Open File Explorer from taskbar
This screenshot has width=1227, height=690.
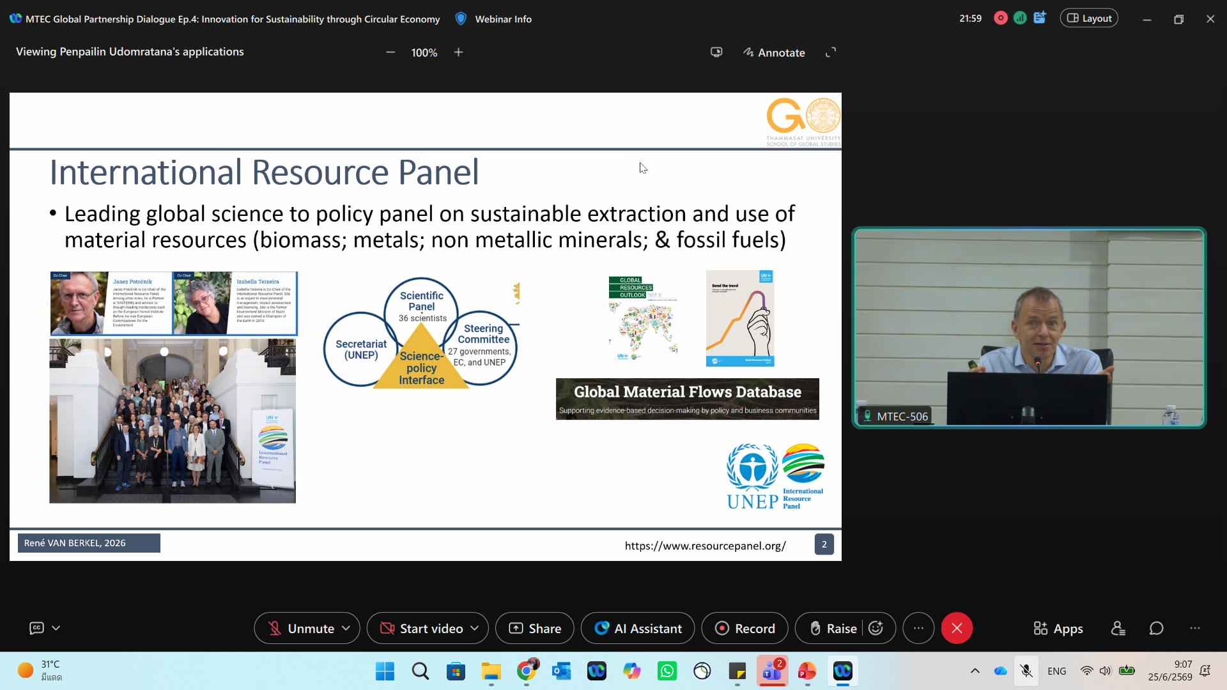pos(491,671)
